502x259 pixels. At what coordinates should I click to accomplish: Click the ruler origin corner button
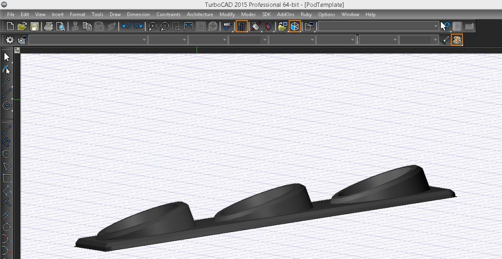point(17,50)
